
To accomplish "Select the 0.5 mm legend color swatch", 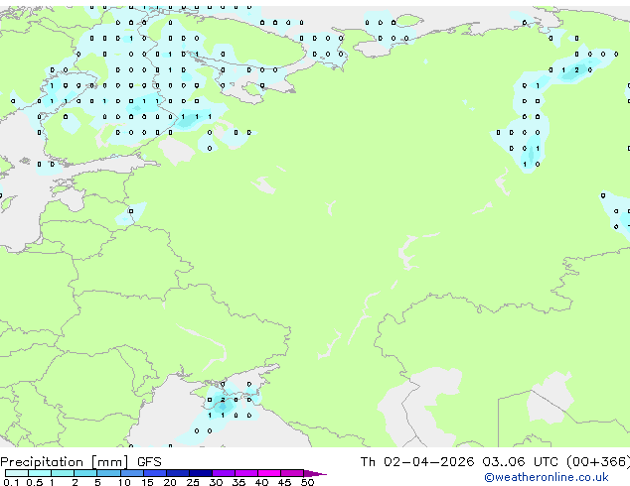I will 40,473.
